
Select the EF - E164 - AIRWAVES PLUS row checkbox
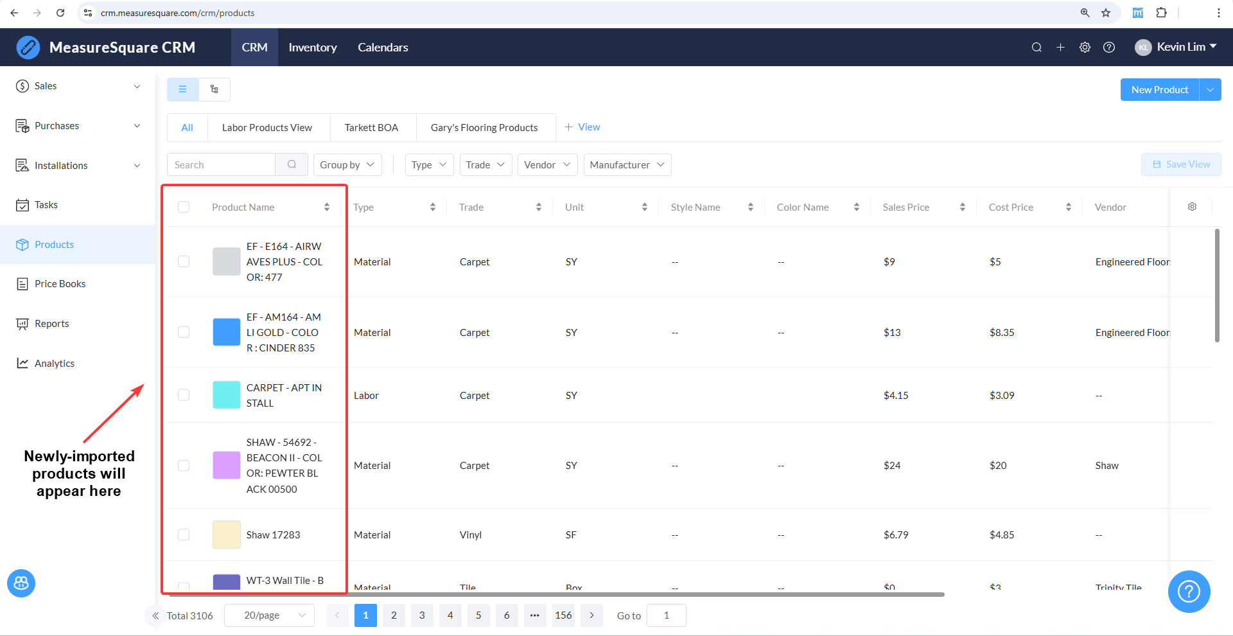pyautogui.click(x=184, y=261)
